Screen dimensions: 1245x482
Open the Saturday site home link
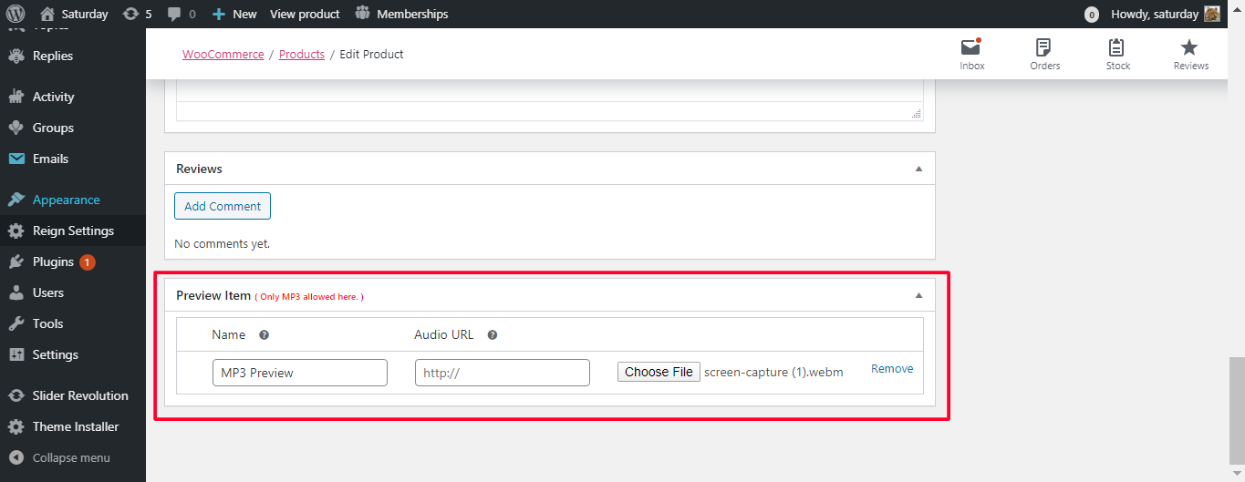pos(74,14)
